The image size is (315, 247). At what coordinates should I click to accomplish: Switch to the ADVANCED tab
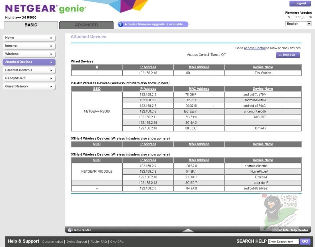pos(86,25)
